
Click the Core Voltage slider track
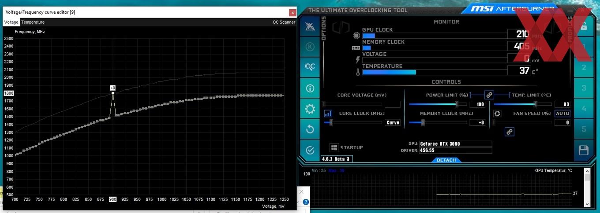[353, 104]
